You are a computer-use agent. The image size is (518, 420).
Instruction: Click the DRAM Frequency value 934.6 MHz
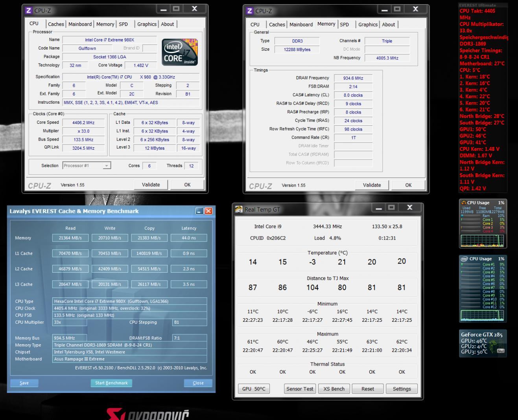click(353, 78)
